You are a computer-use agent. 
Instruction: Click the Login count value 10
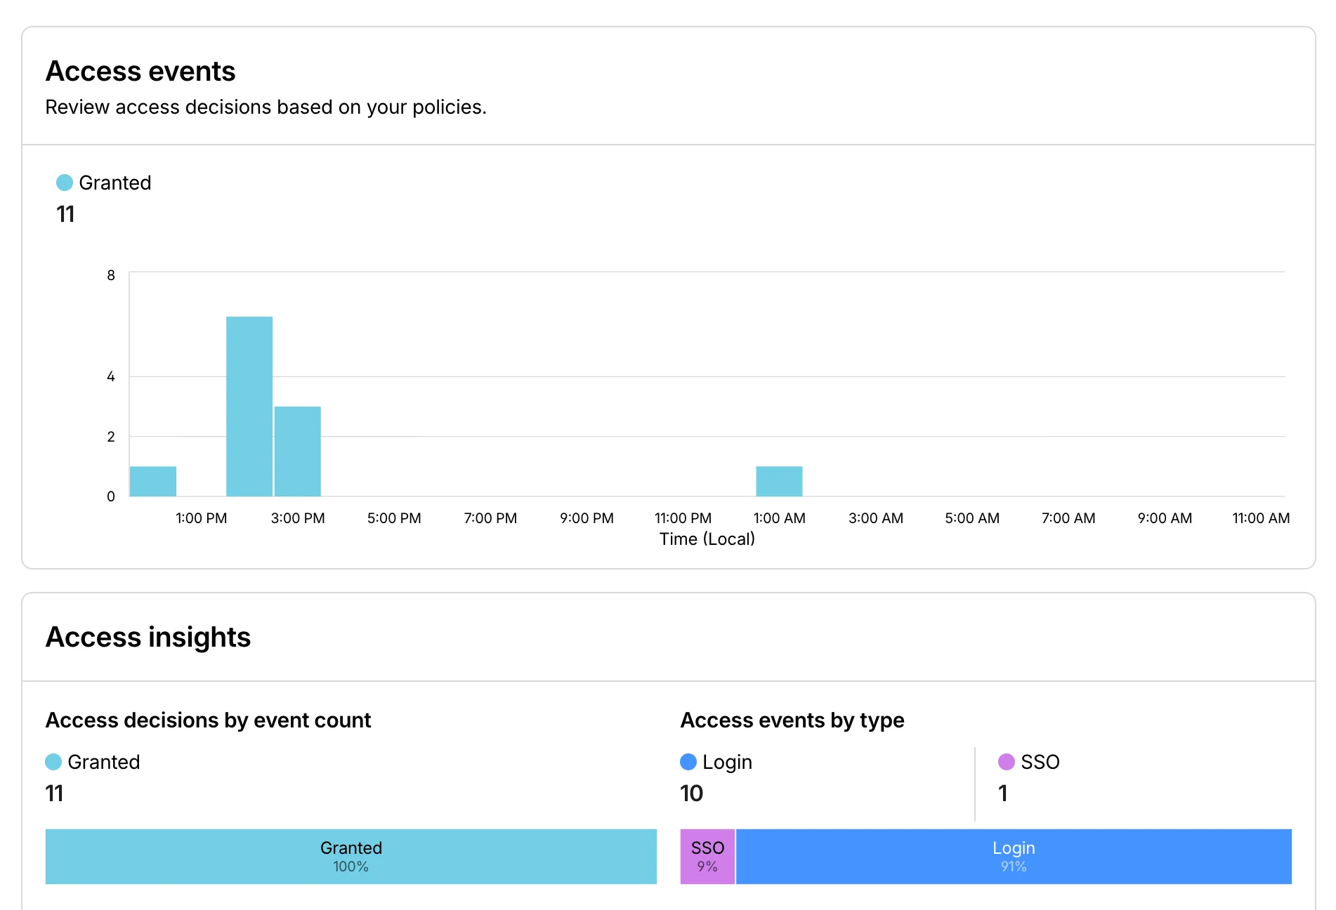coord(691,793)
